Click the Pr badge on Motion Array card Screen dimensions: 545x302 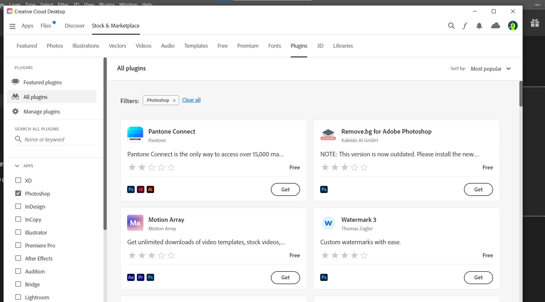pos(140,277)
